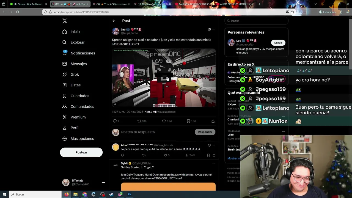Image resolution: width=352 pixels, height=198 pixels.
Task: Like the post with 6 mil likes
Action: [164, 121]
